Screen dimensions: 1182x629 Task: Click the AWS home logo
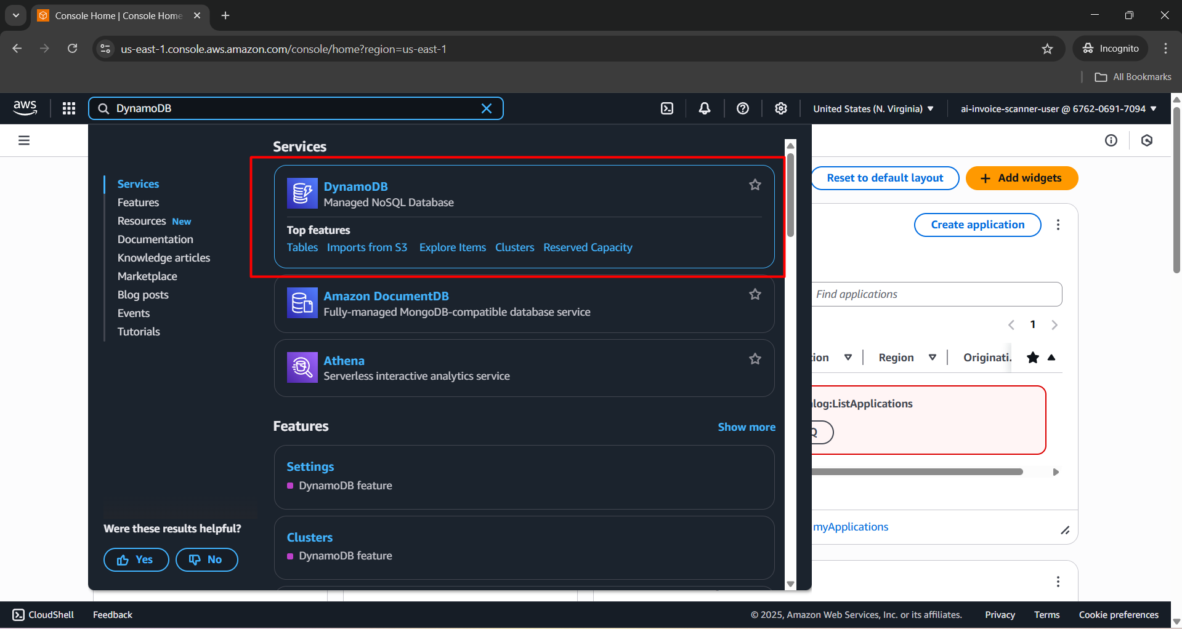click(x=25, y=108)
